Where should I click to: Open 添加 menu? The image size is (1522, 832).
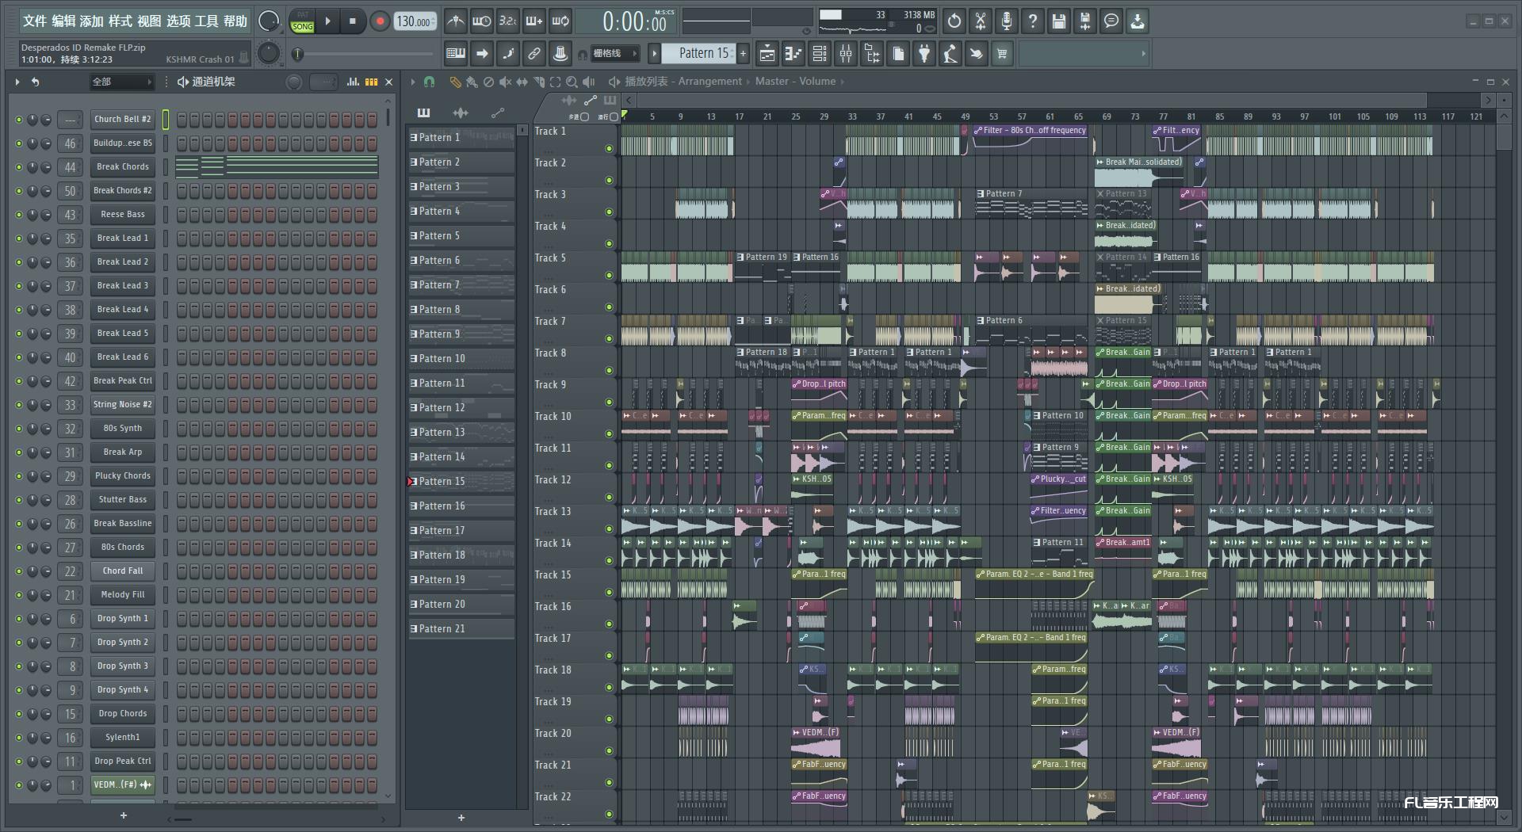click(x=92, y=21)
